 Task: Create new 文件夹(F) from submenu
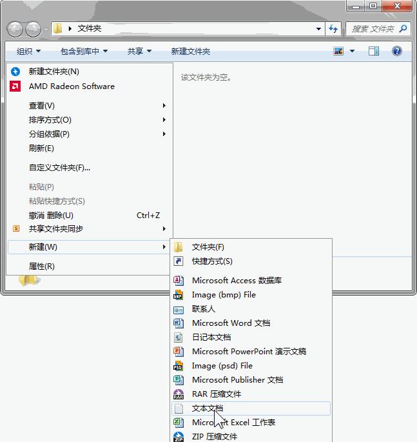pyautogui.click(x=251, y=247)
